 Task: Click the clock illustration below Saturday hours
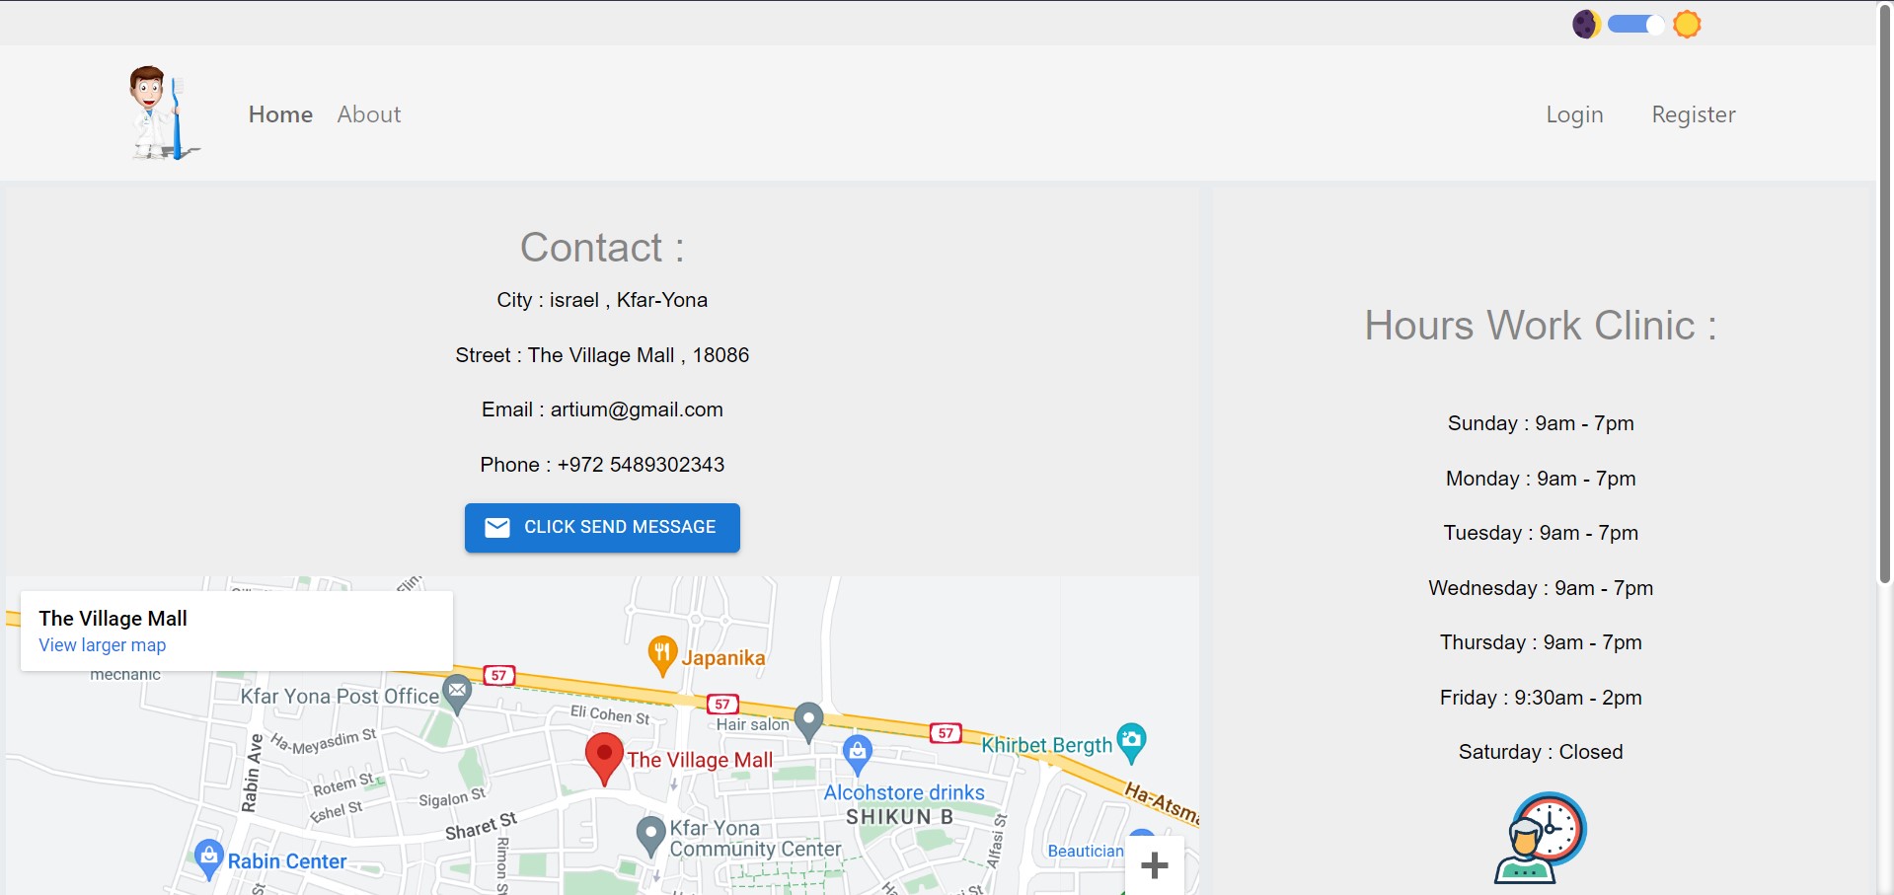(1542, 837)
